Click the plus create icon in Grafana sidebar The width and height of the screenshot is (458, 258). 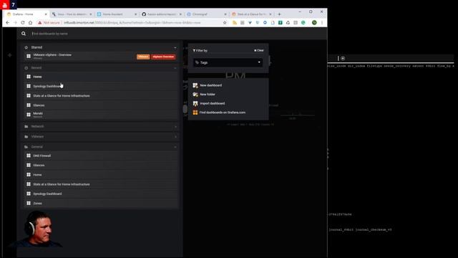(x=9, y=55)
